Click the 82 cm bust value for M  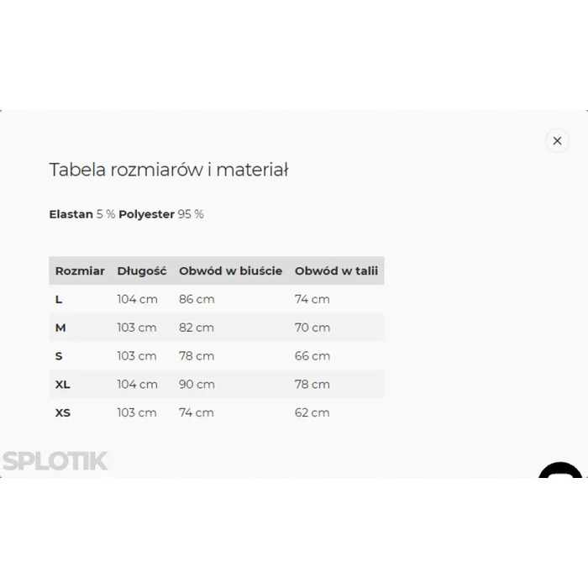[197, 328]
